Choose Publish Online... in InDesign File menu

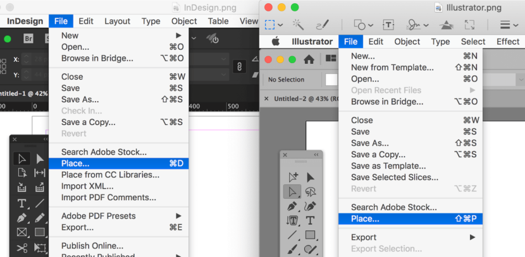(x=119, y=246)
